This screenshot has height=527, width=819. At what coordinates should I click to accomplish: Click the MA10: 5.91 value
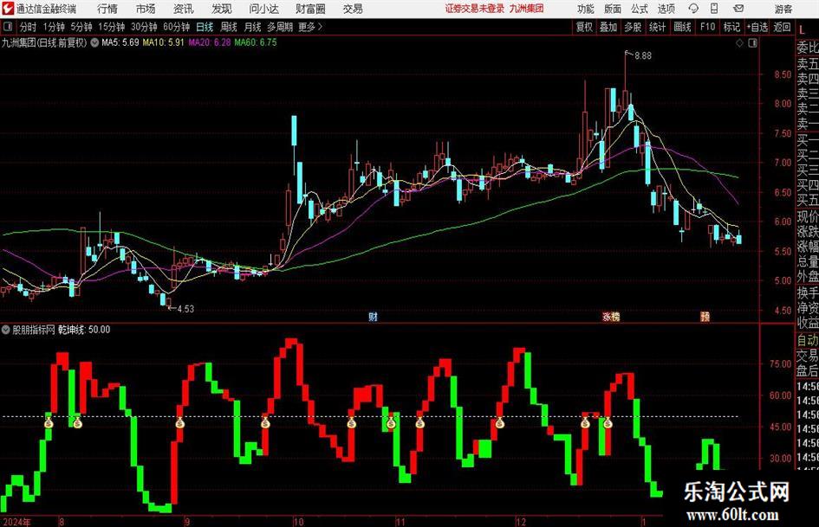click(163, 42)
